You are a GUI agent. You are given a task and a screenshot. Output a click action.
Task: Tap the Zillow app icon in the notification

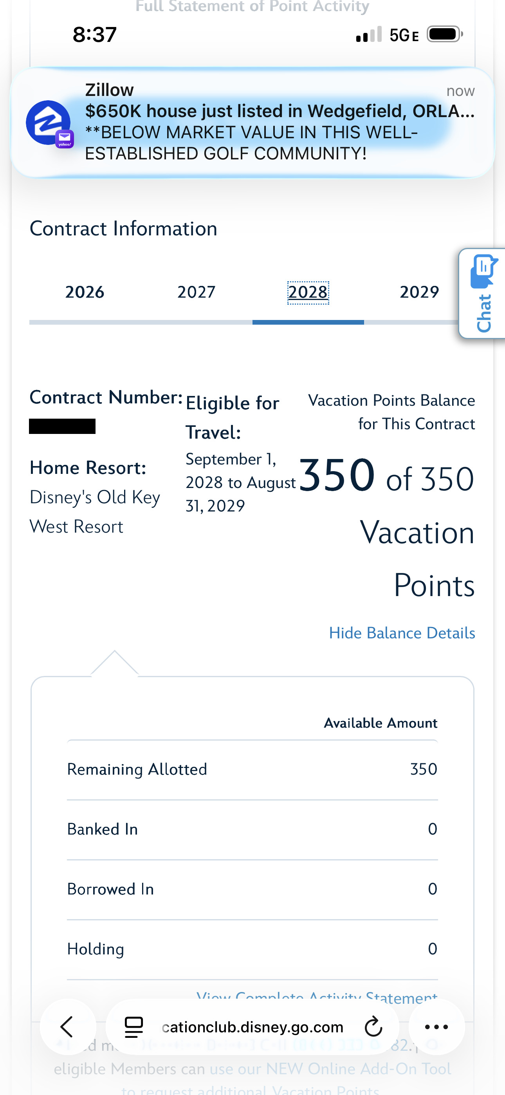tap(49, 123)
